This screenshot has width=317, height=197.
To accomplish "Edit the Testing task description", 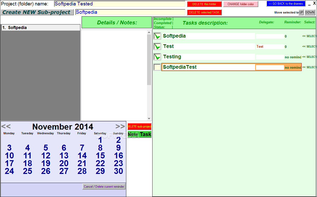I will [x=208, y=57].
